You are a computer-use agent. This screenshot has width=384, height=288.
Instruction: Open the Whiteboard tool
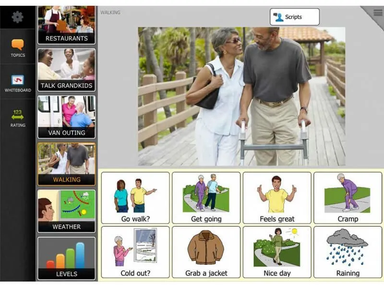coord(17,83)
